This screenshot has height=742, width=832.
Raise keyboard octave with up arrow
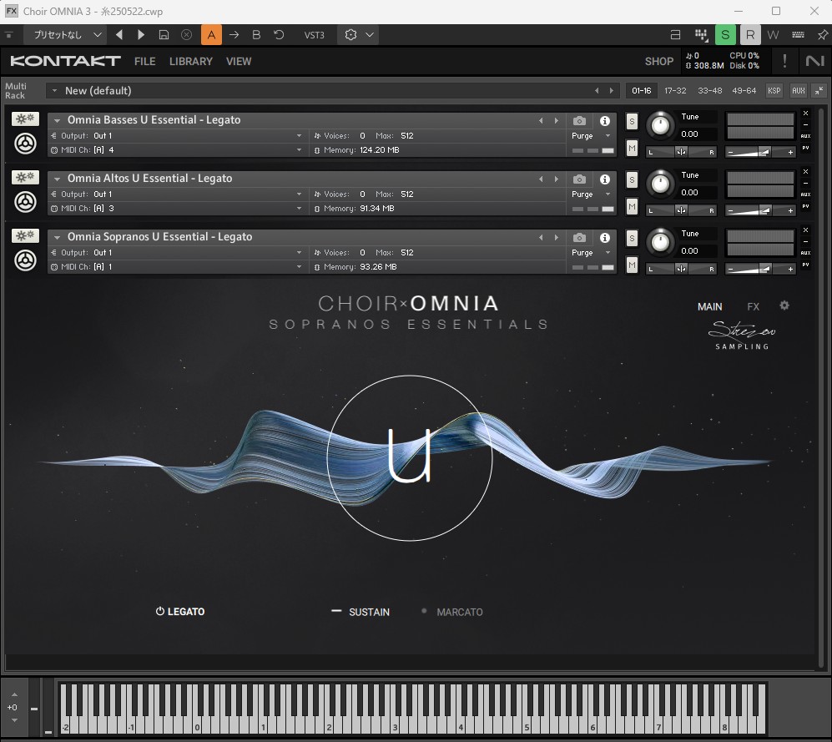pyautogui.click(x=14, y=694)
